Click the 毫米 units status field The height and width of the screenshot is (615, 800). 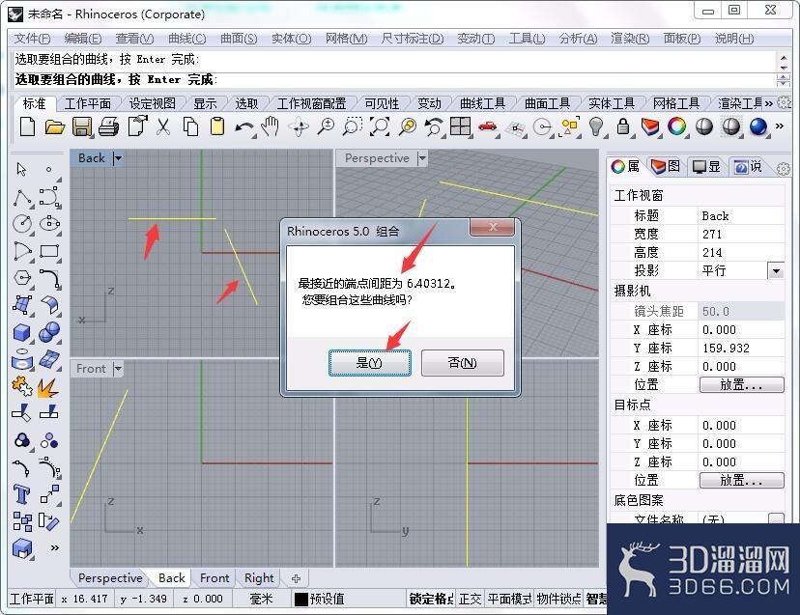[261, 599]
